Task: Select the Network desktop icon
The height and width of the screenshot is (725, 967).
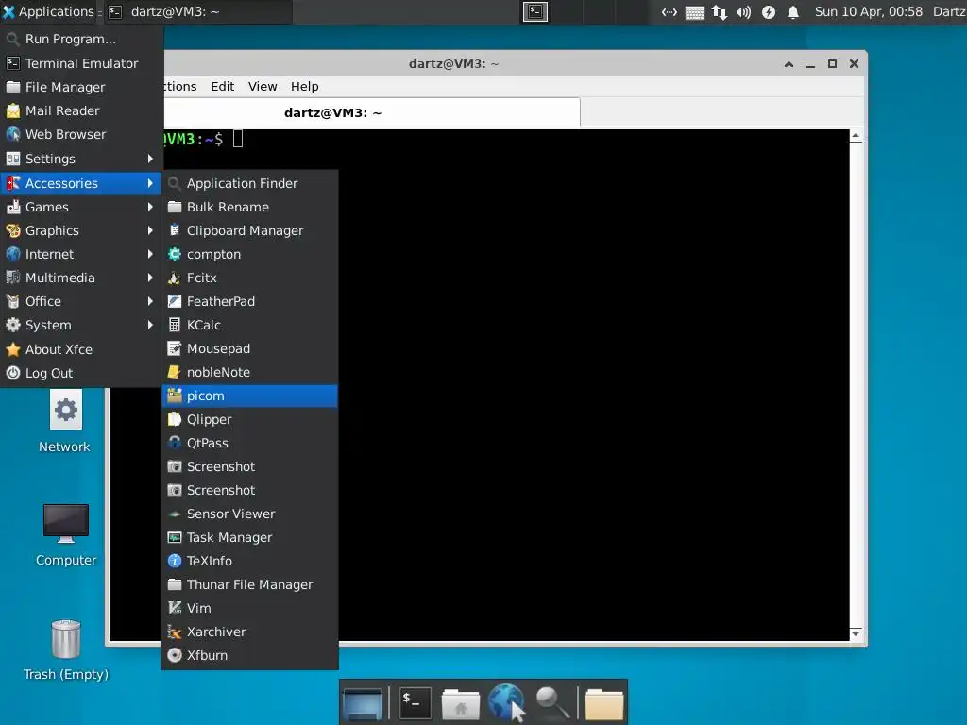Action: click(x=65, y=422)
